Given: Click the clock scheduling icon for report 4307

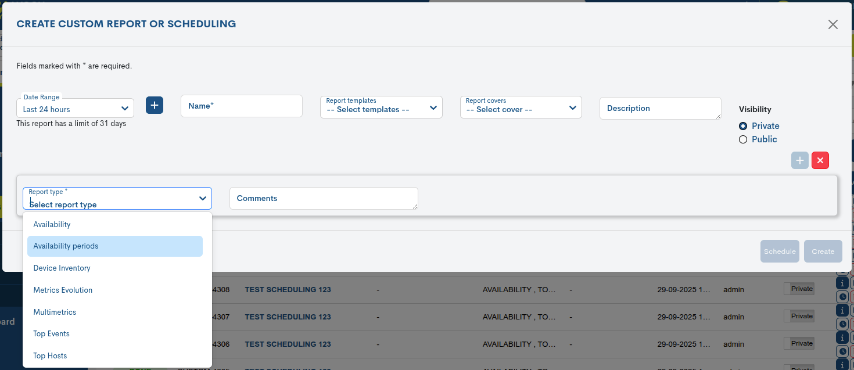Looking at the screenshot, I should (x=842, y=324).
